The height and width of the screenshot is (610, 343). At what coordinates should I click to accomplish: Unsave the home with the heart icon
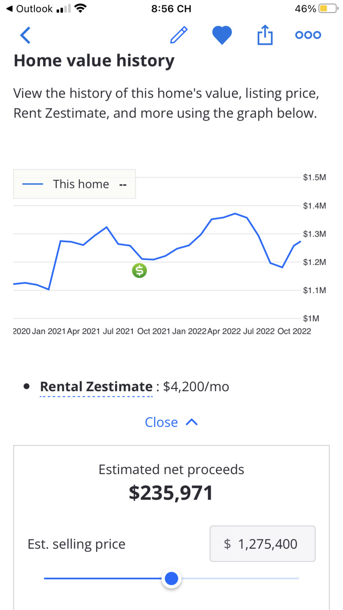(x=222, y=35)
